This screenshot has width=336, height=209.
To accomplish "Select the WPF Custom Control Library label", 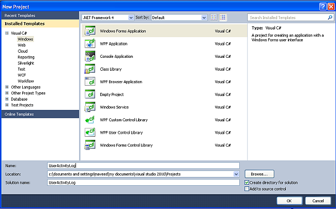I will pyautogui.click(x=124, y=120).
